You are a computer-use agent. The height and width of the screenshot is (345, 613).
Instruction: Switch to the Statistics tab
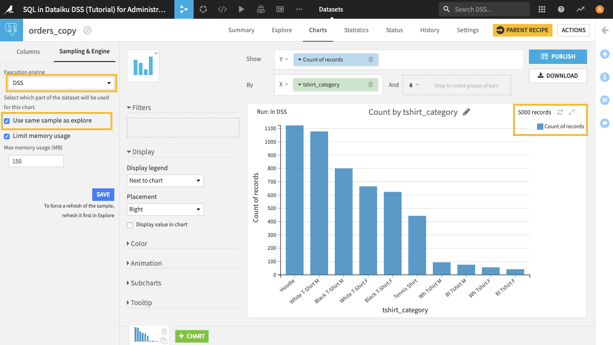click(356, 30)
